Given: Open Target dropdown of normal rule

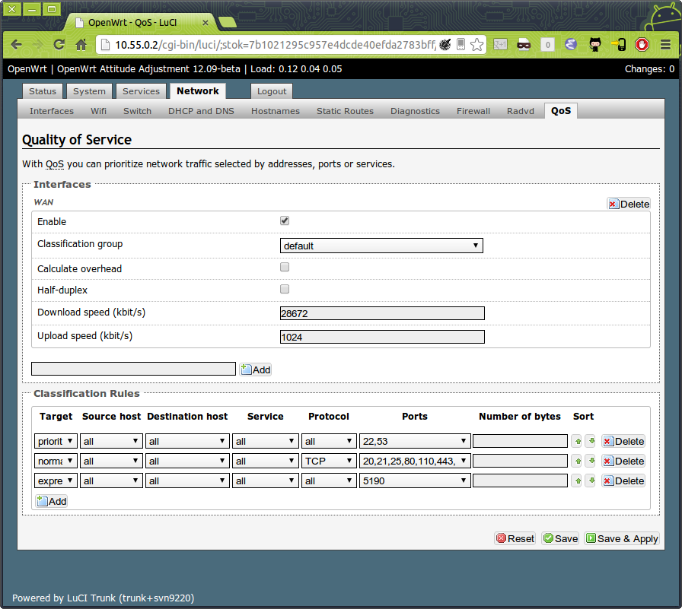Looking at the screenshot, I should 56,461.
